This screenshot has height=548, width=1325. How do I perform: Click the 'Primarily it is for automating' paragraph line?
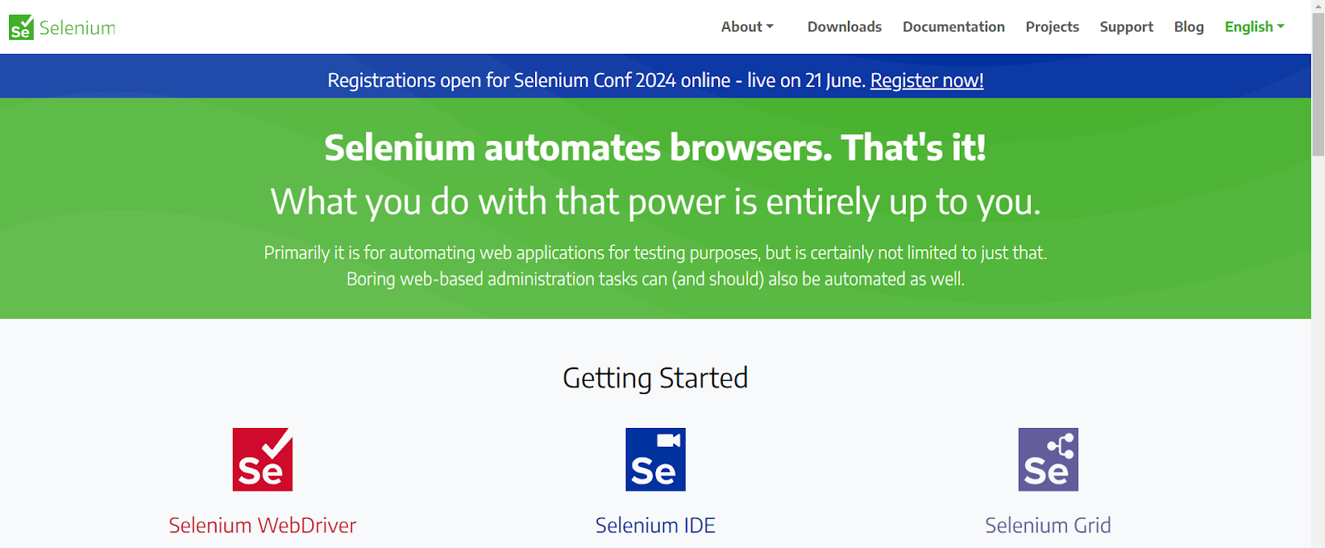click(655, 252)
